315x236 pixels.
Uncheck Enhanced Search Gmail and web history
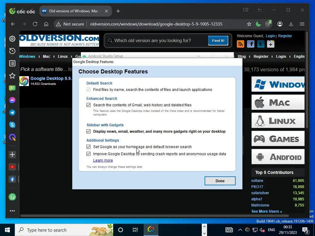[88, 105]
